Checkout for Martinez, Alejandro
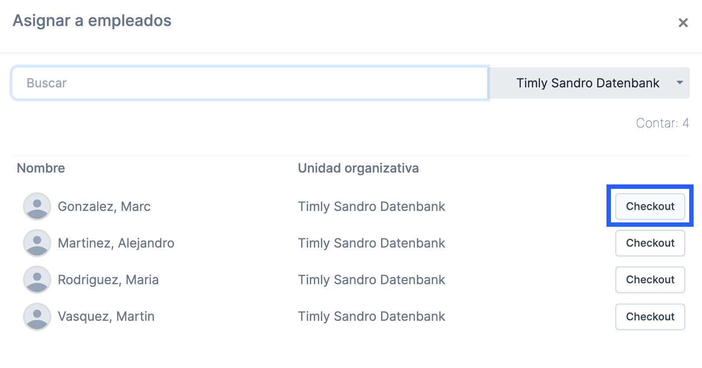The width and height of the screenshot is (702, 368). click(650, 243)
